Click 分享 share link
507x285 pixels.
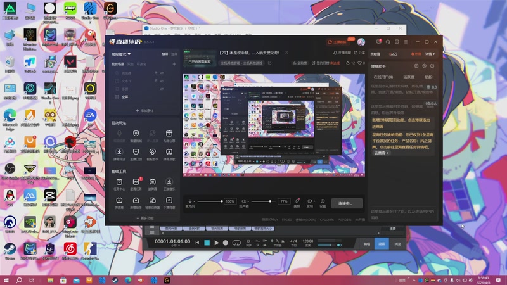tap(359, 53)
